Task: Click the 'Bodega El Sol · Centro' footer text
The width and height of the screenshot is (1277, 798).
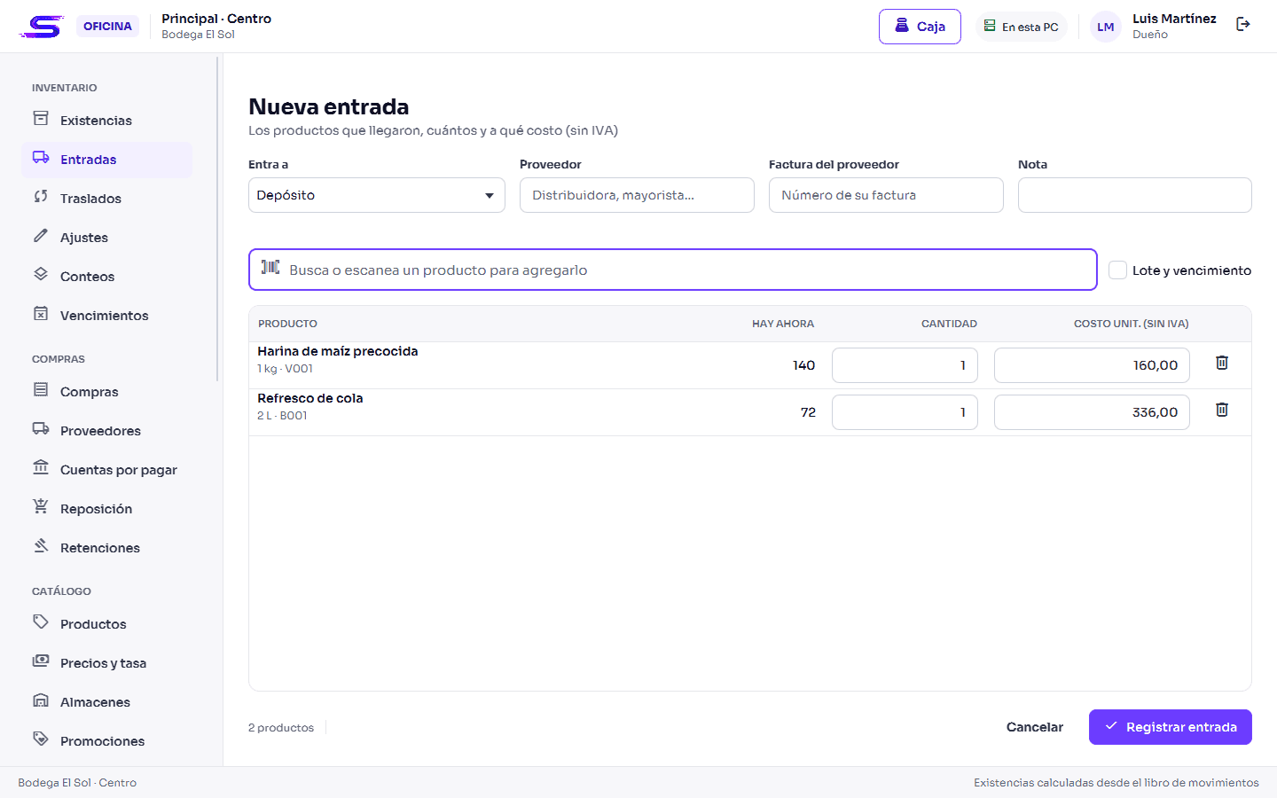Action: 77,783
